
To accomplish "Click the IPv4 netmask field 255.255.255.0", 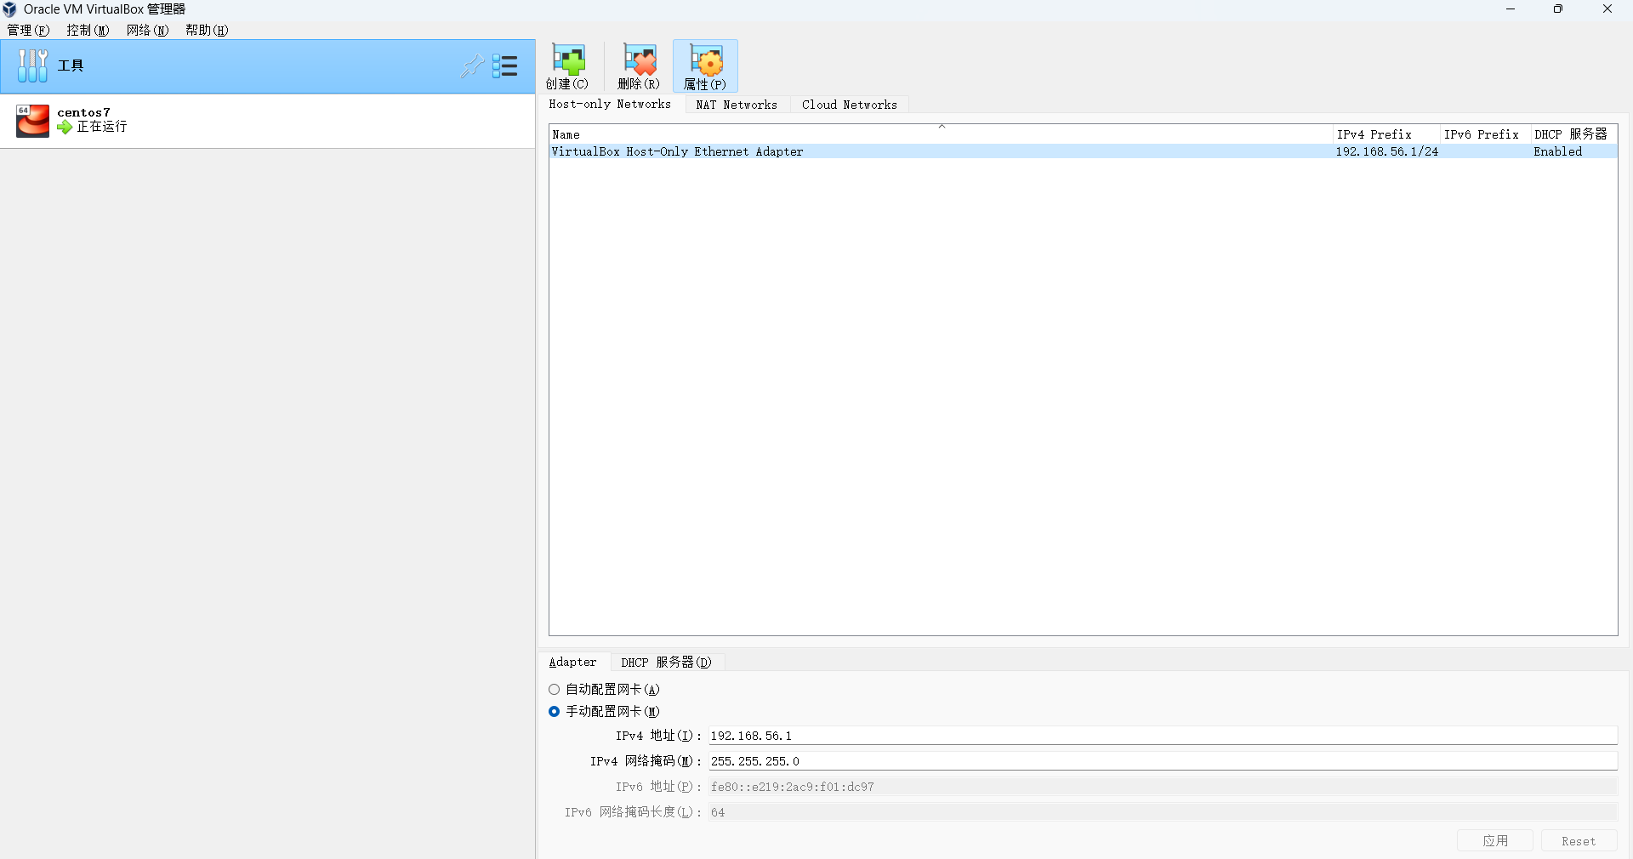I will (x=1163, y=761).
